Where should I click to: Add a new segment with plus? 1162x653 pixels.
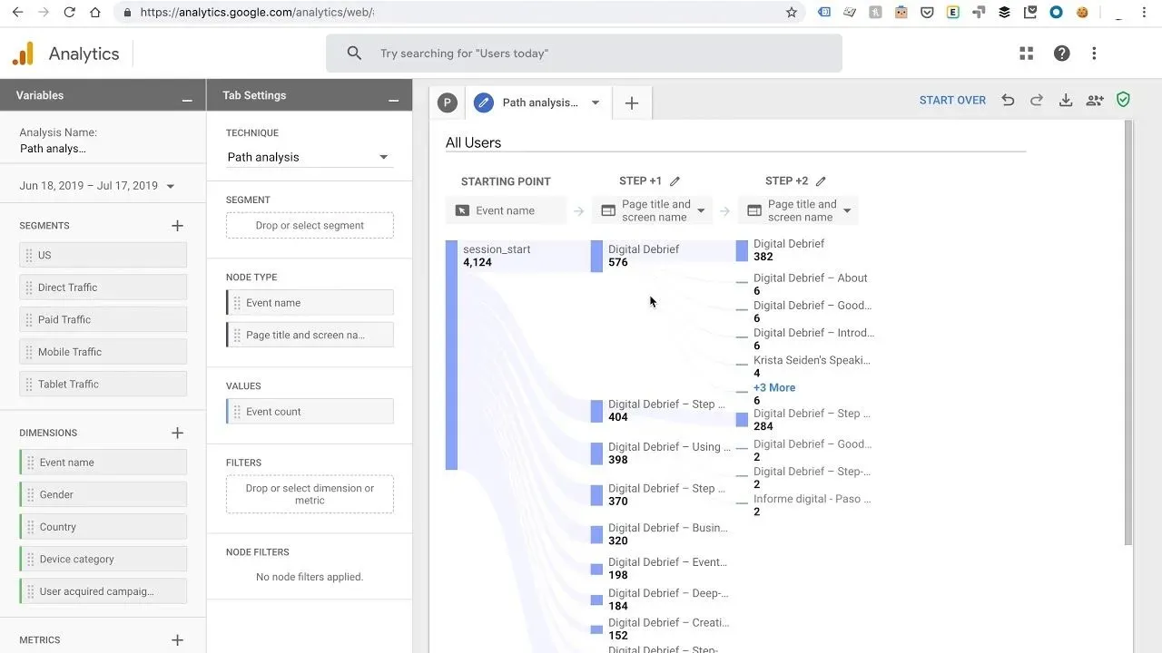178,226
